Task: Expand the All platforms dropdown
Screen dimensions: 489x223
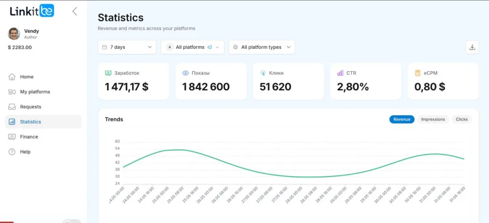Action: click(x=192, y=47)
